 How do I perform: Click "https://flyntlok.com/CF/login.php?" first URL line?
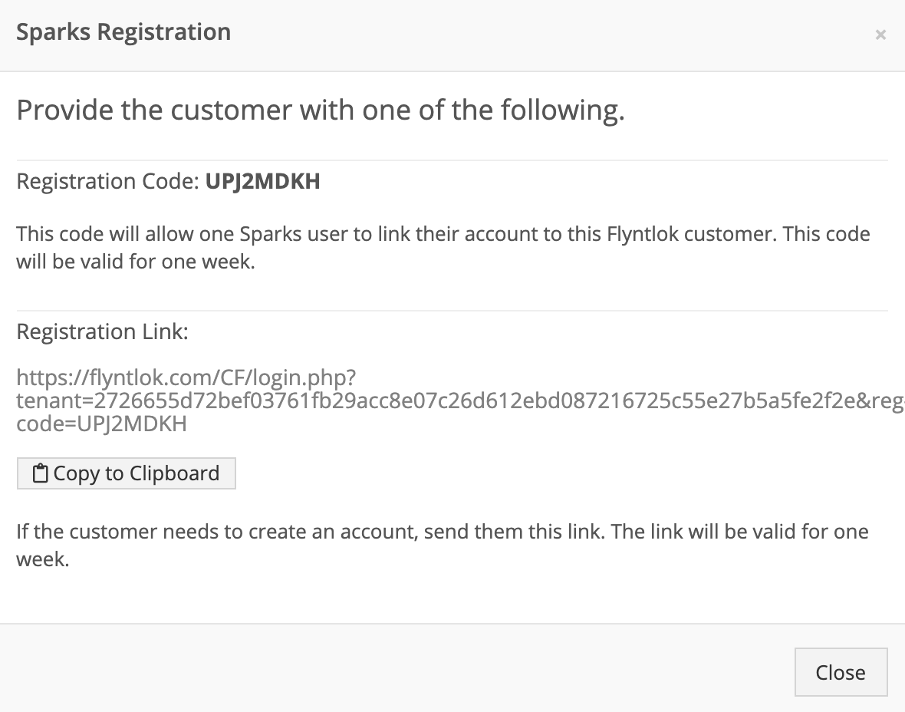tap(186, 377)
